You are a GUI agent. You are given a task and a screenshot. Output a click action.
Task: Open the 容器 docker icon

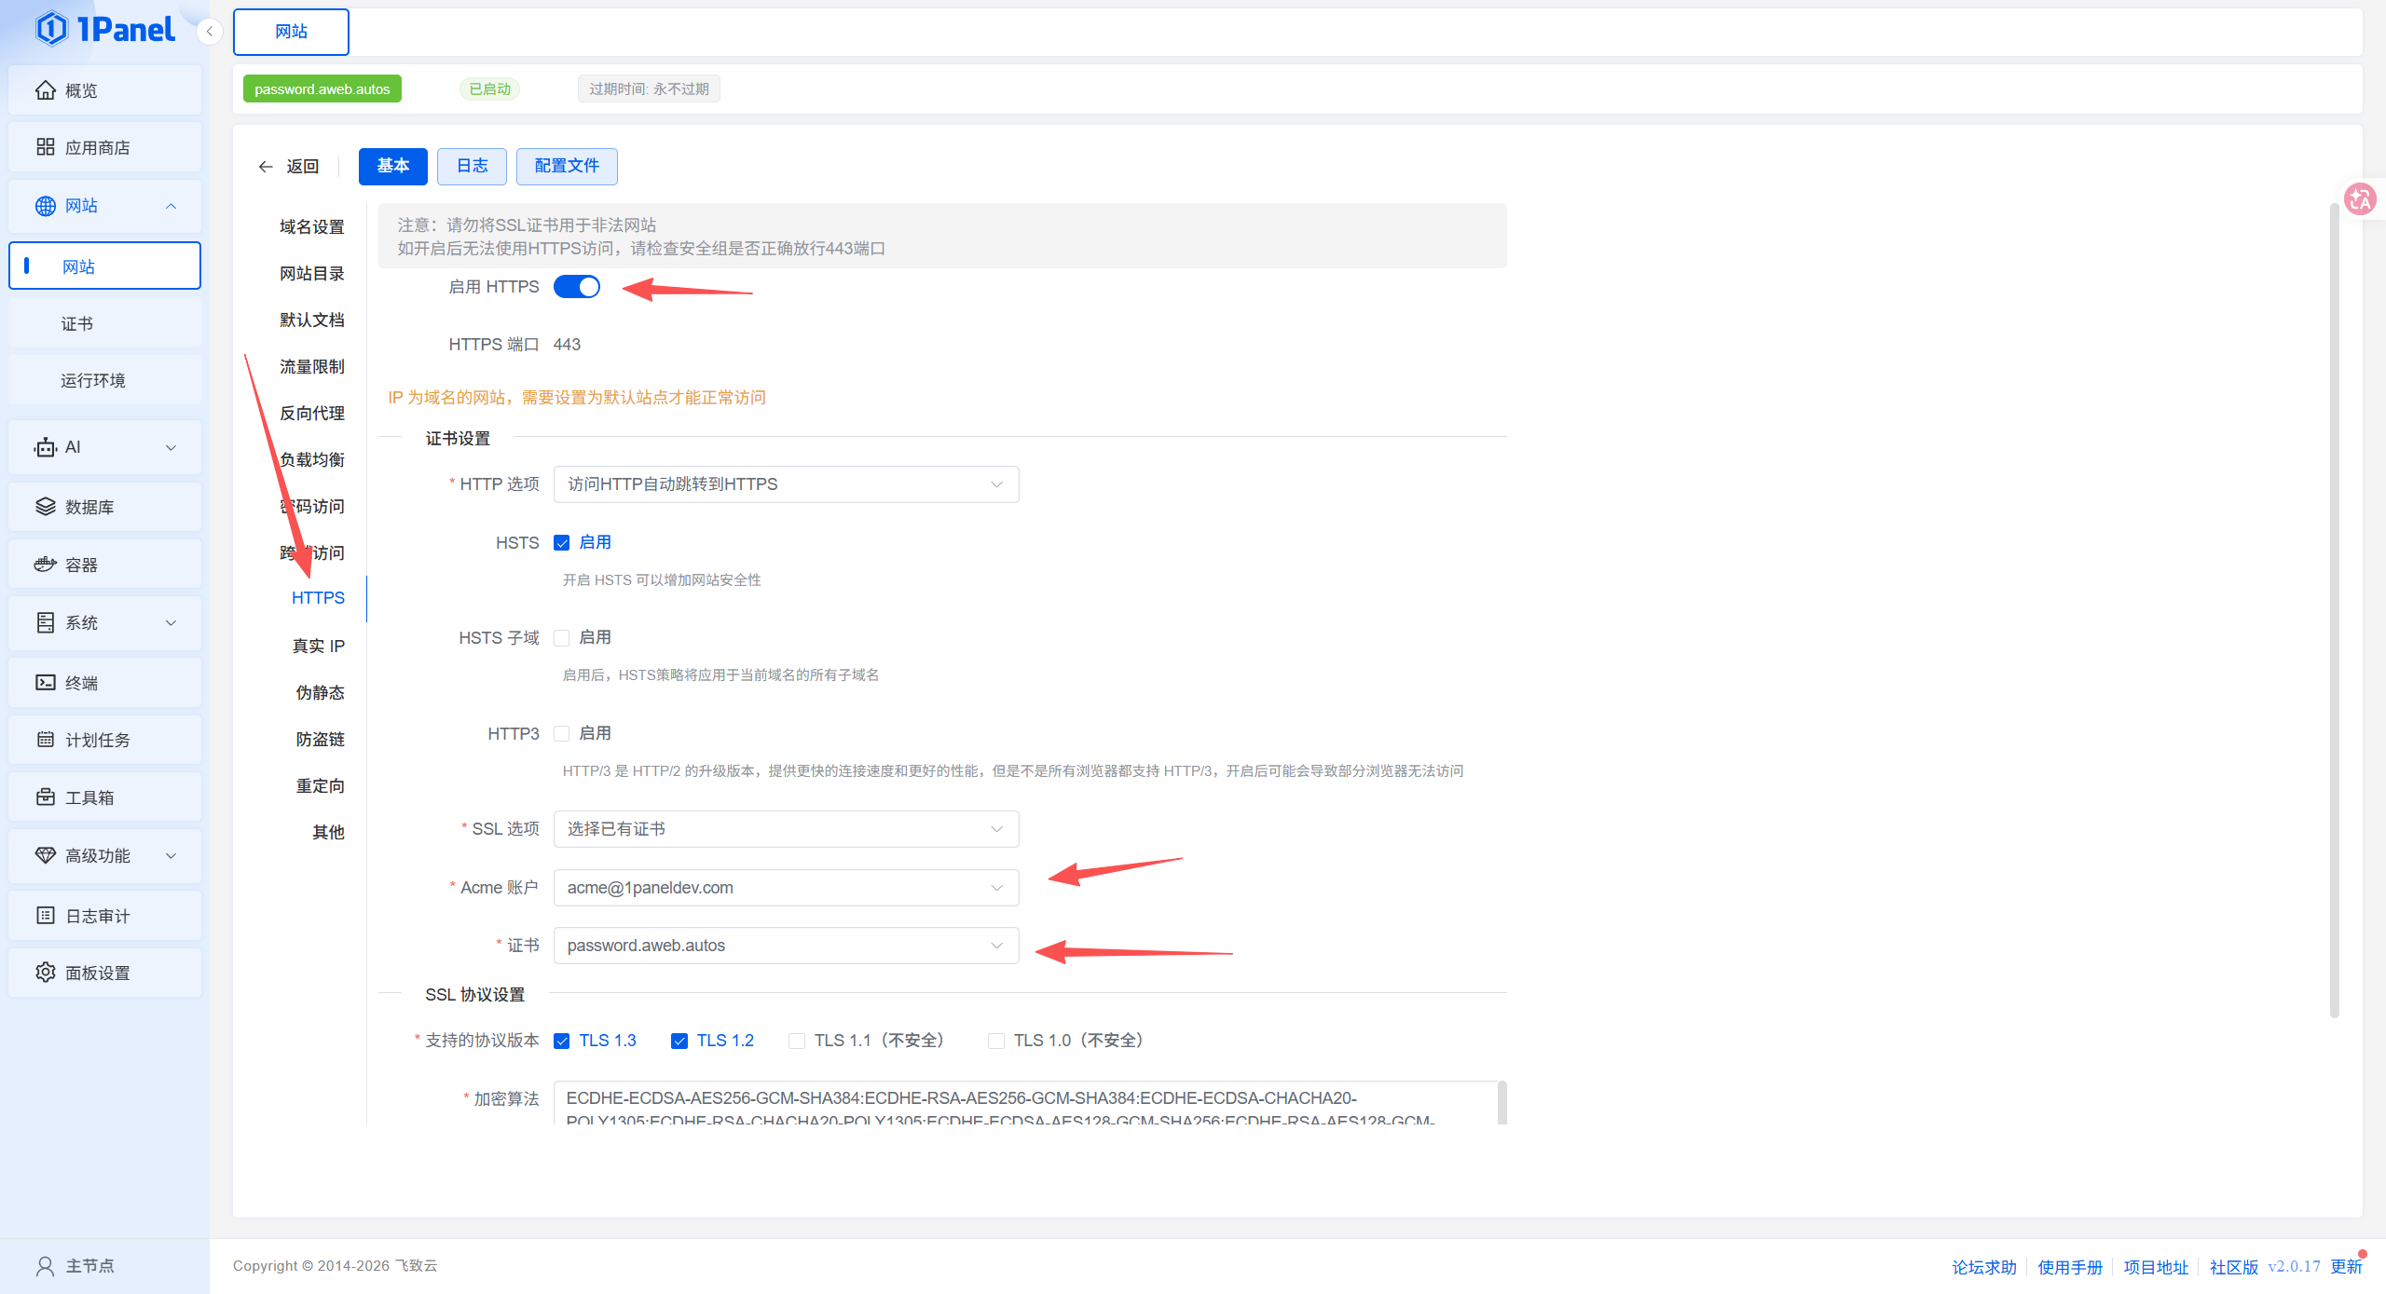coord(45,565)
